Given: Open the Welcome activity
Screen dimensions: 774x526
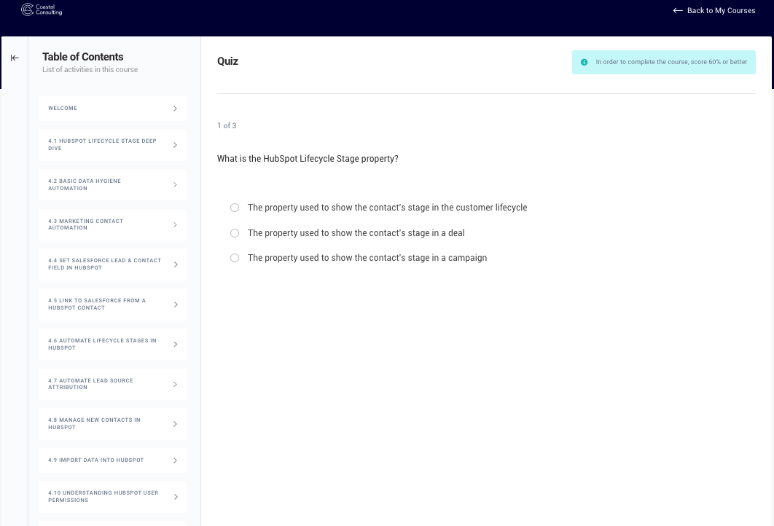Looking at the screenshot, I should 113,109.
